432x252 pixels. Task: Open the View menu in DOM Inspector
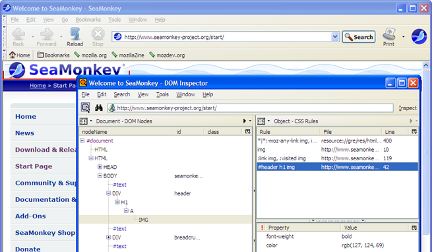coord(143,94)
